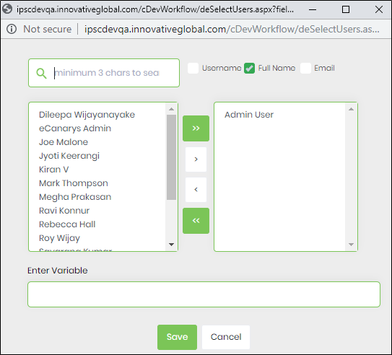Screen dimensions: 392x355
Task: Click the green search magnifier icon
Action: point(41,73)
